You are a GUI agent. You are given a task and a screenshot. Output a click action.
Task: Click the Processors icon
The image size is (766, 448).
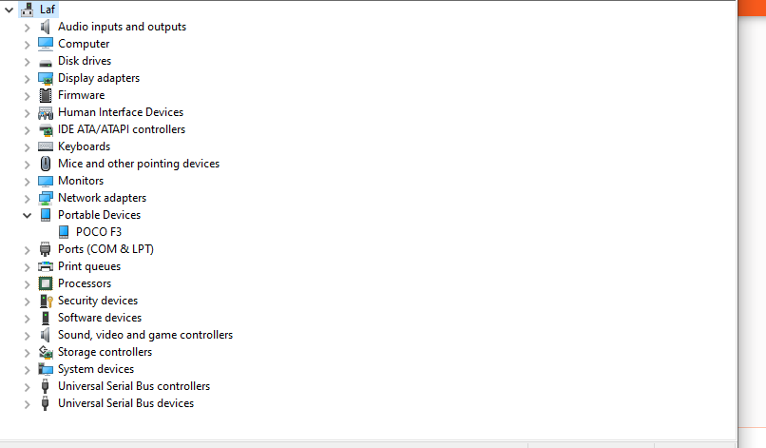[x=46, y=283]
